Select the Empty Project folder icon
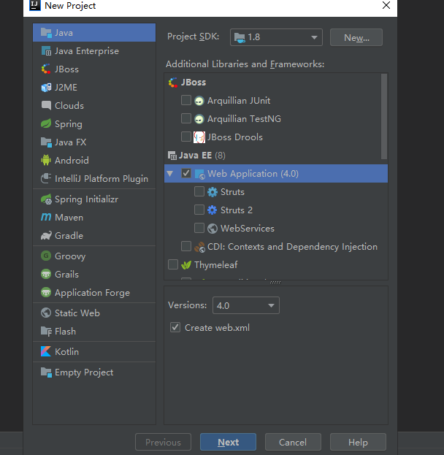 (x=46, y=372)
